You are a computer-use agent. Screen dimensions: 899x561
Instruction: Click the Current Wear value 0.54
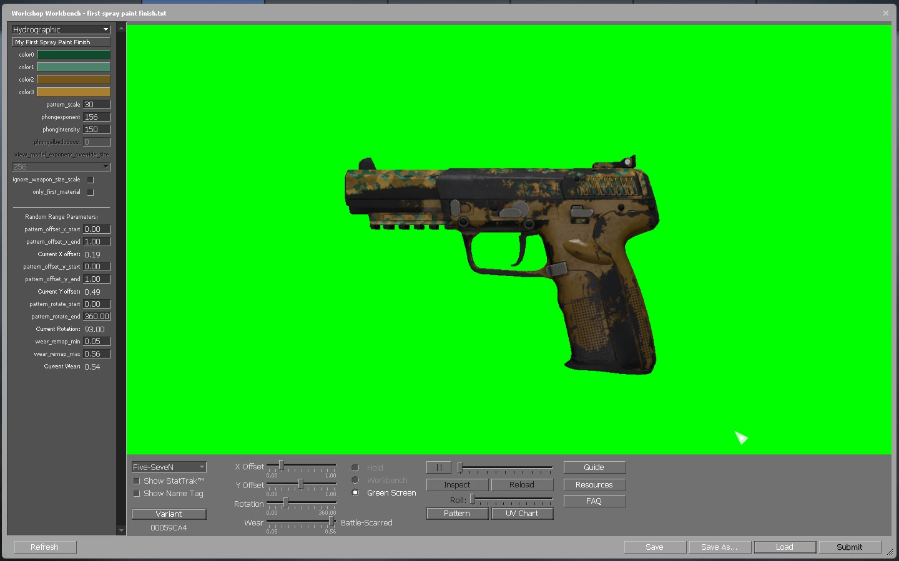(x=92, y=367)
